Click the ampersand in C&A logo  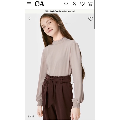pos(39,4)
